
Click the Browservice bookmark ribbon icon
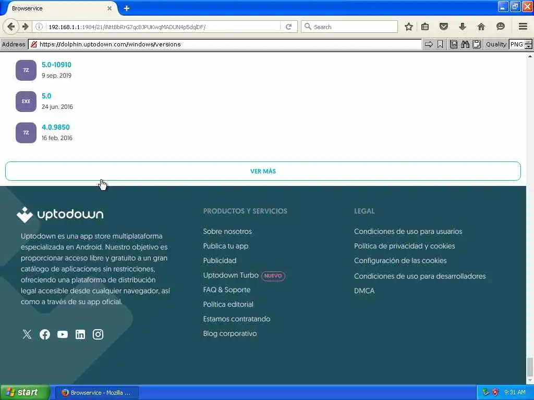click(440, 44)
